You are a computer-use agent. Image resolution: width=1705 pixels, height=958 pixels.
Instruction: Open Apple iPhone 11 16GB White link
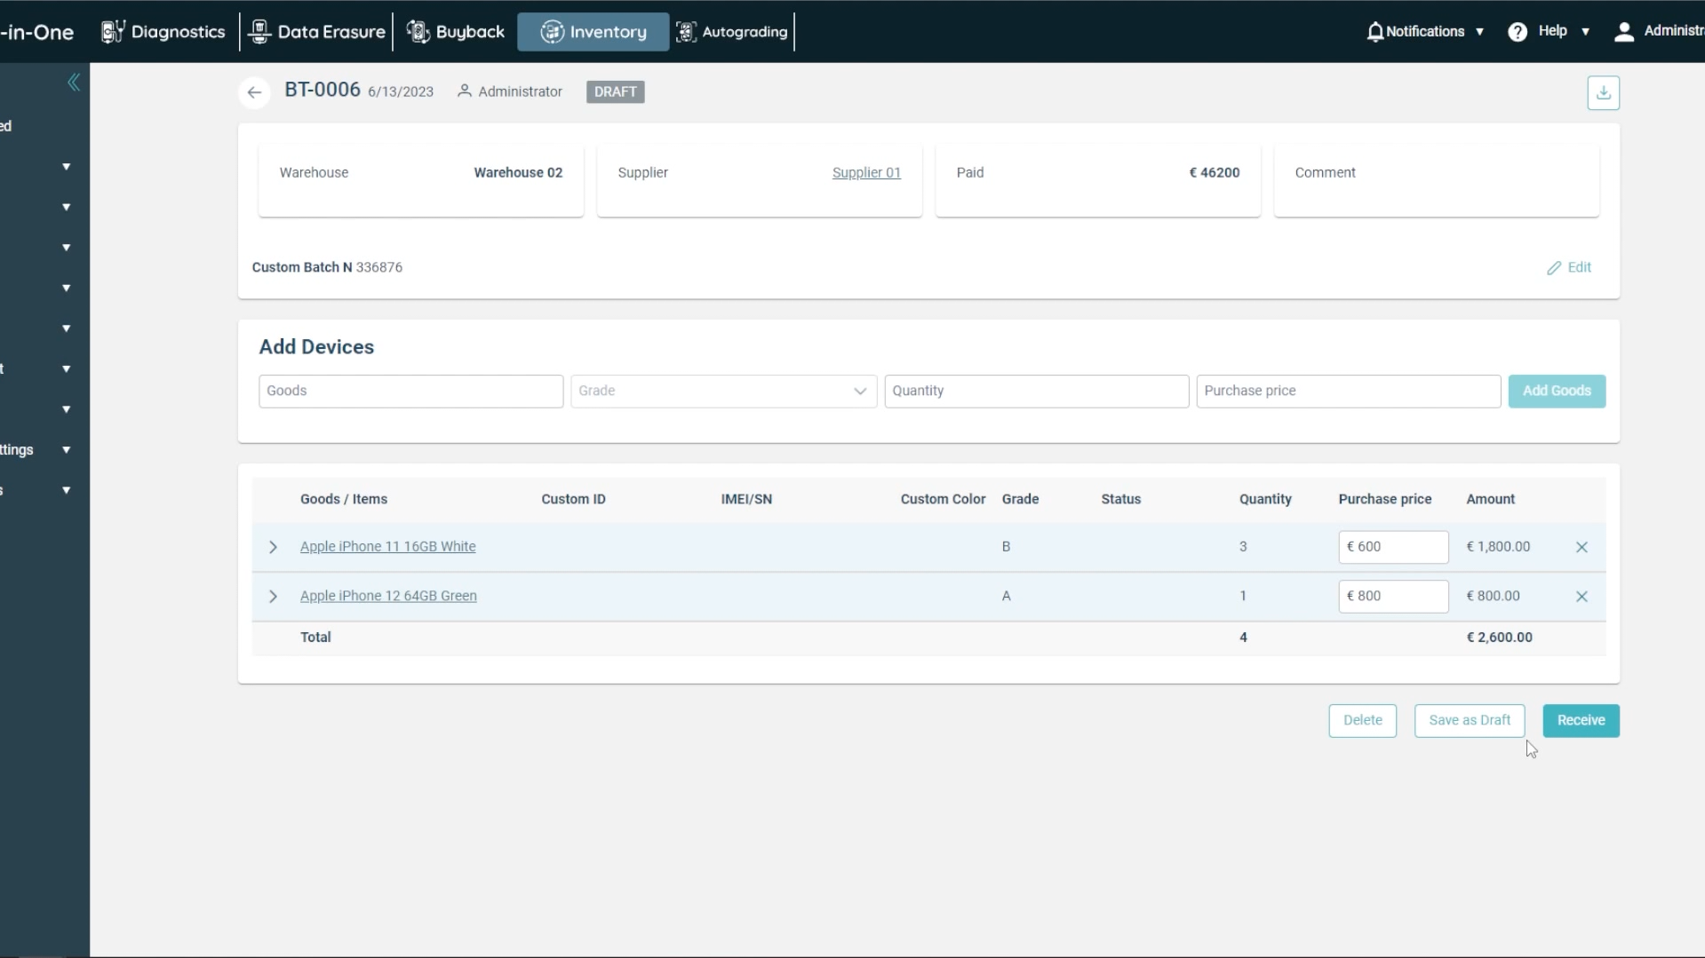coord(387,547)
